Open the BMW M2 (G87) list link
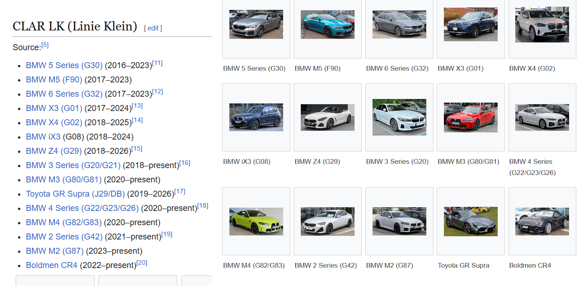Image resolution: width=587 pixels, height=286 pixels. pos(54,251)
